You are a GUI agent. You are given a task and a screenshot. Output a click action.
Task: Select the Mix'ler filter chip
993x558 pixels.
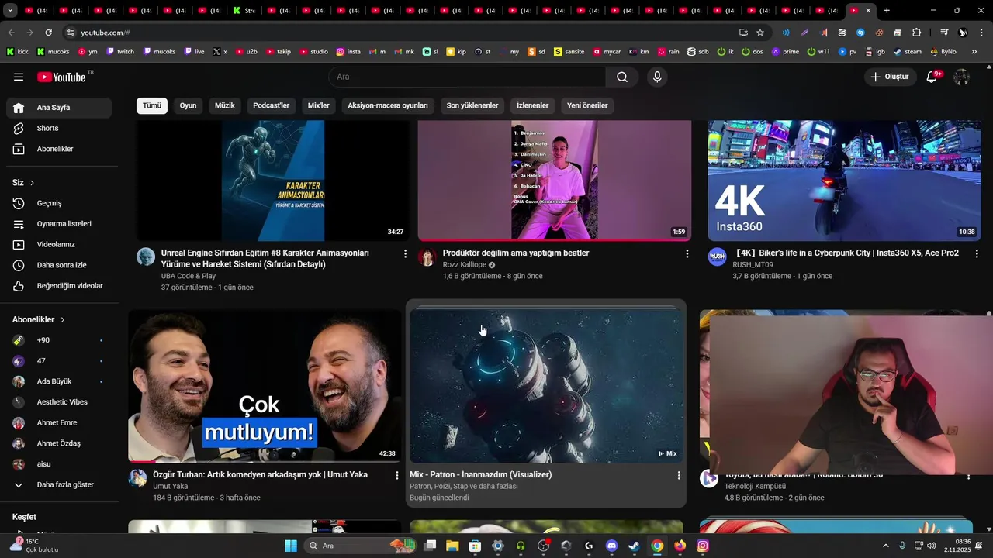(x=319, y=105)
